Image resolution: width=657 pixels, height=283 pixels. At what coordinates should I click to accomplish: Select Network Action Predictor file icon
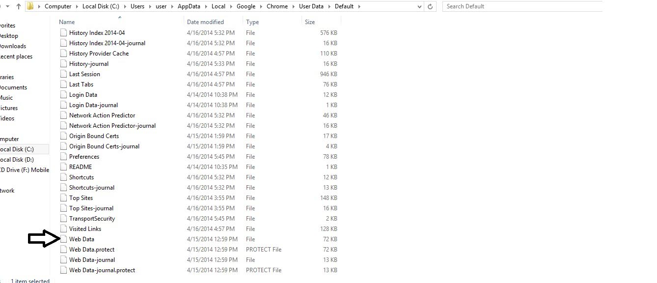coord(63,115)
